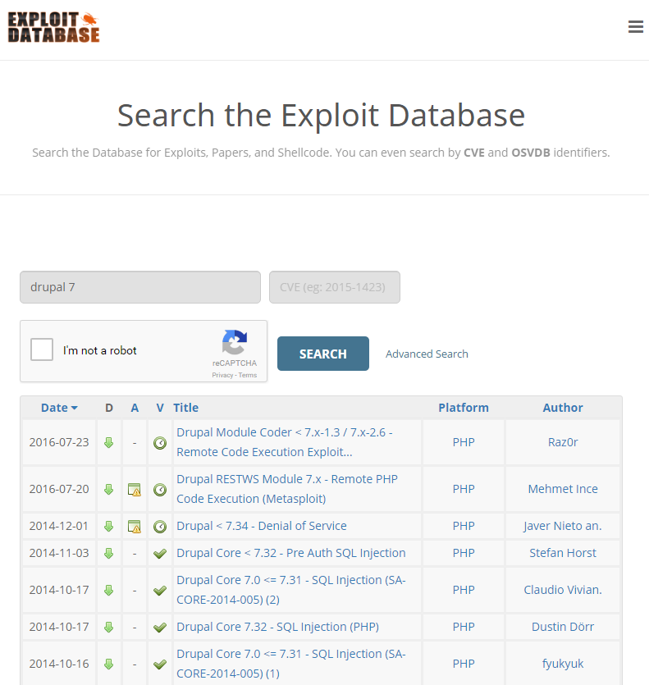Open the hamburger menu icon
649x685 pixels.
tap(635, 26)
